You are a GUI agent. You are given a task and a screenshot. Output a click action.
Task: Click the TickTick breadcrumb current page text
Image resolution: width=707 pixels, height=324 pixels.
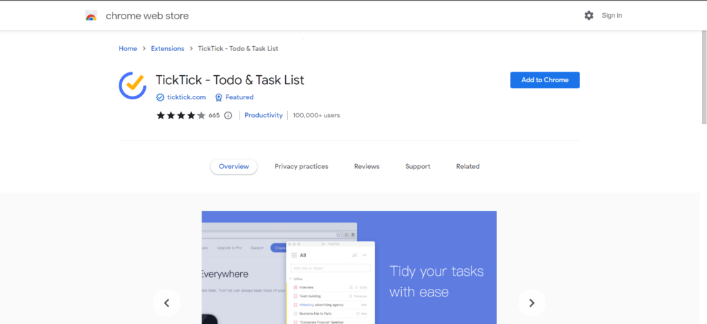(238, 48)
